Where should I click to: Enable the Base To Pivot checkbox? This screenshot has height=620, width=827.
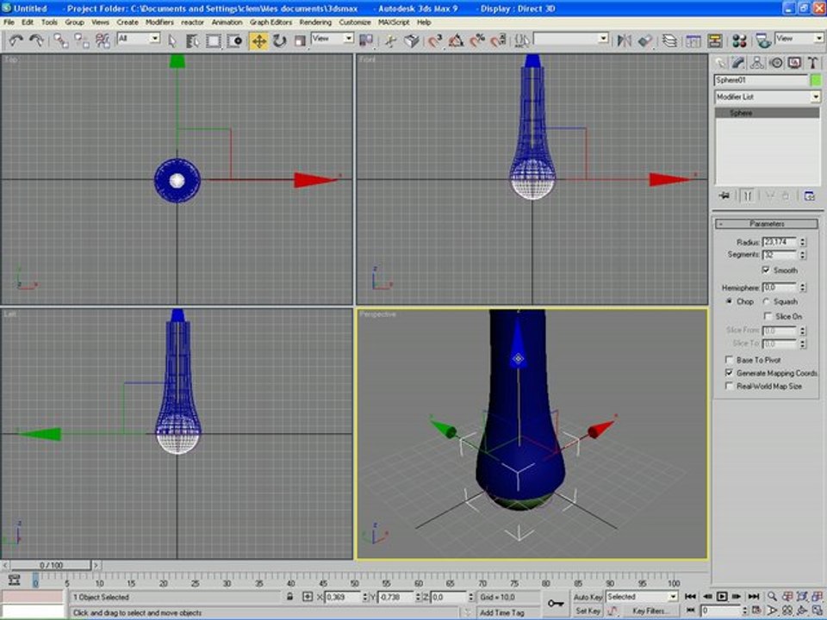click(729, 360)
